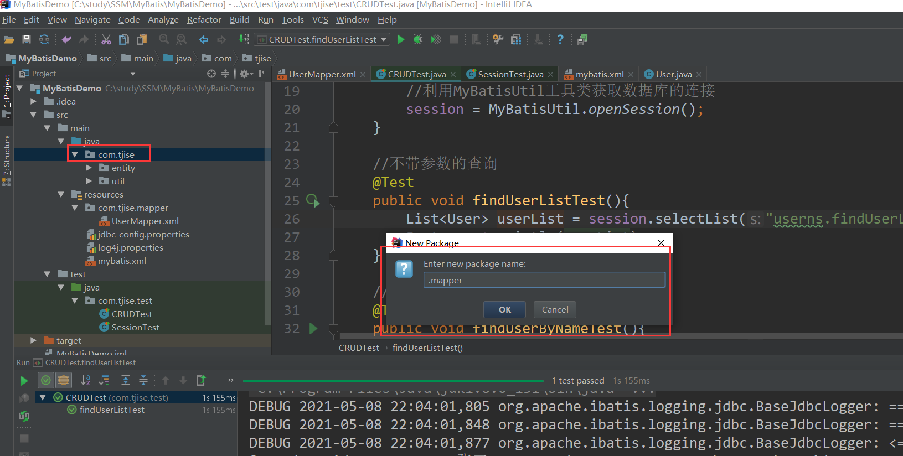903x456 pixels.
Task: Click tjise breadcrumb
Action: coord(257,58)
